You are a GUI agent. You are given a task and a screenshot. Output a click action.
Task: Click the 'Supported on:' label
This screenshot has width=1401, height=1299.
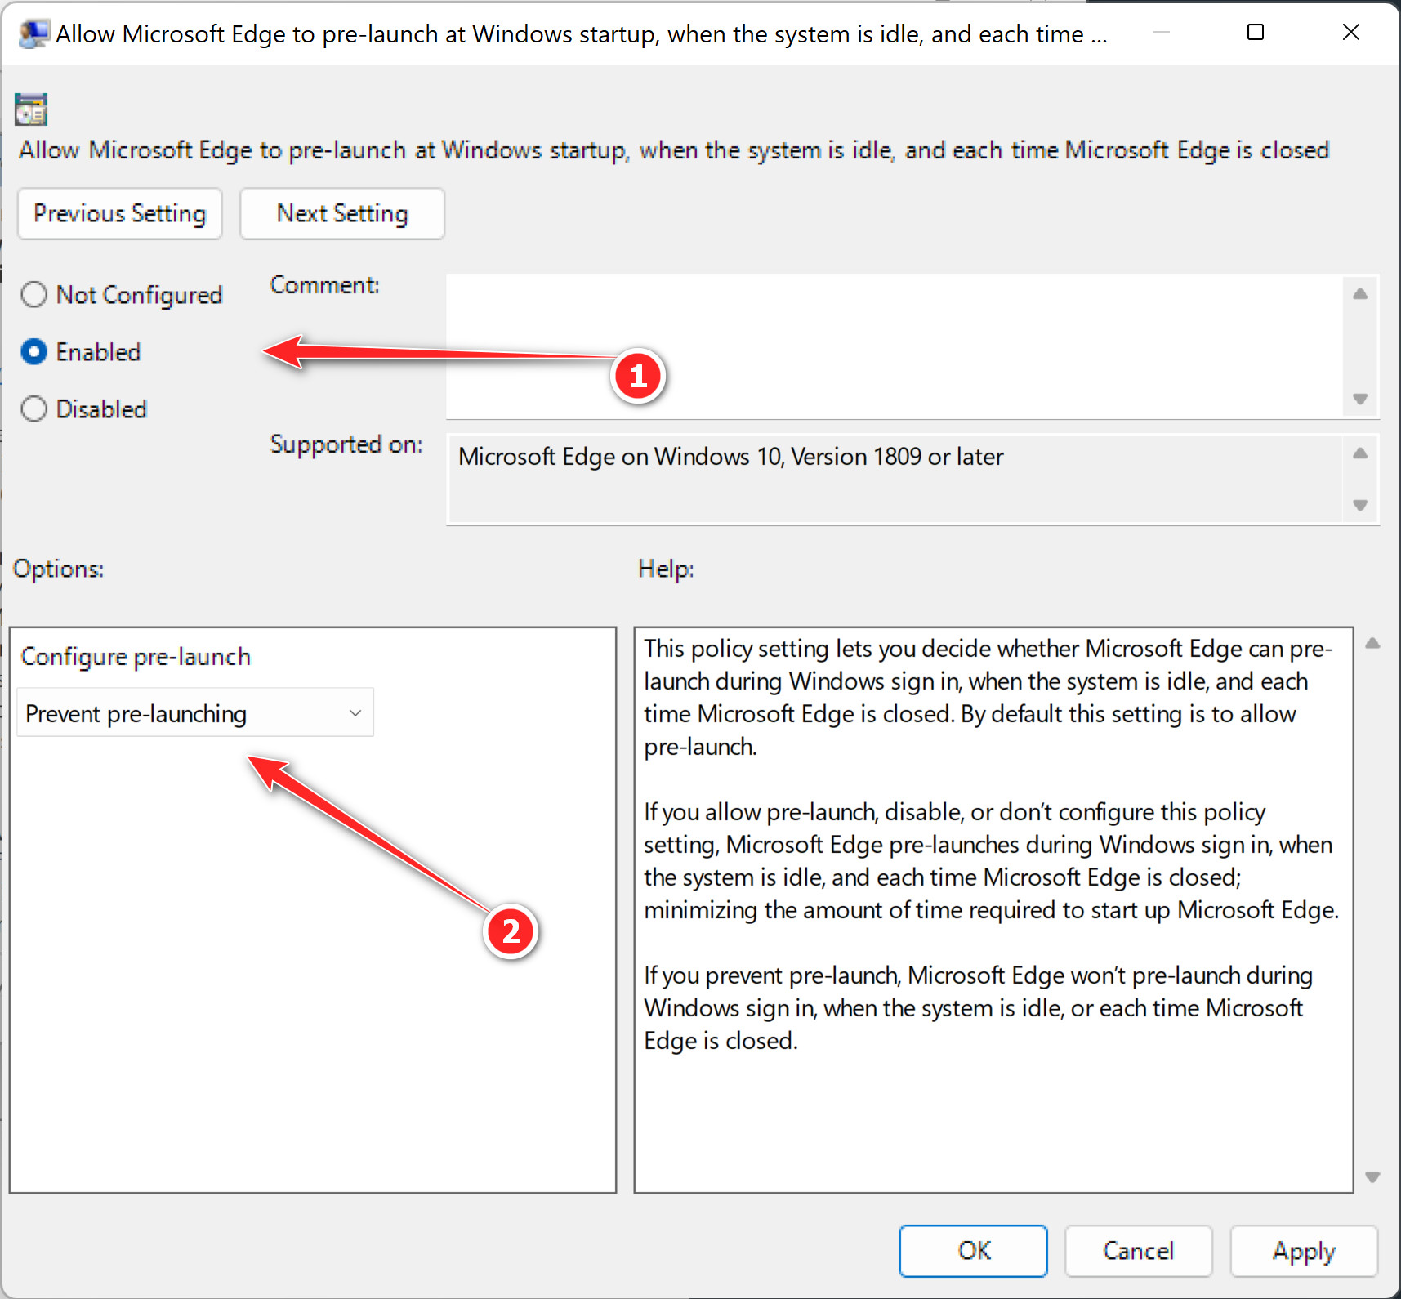[x=346, y=444]
